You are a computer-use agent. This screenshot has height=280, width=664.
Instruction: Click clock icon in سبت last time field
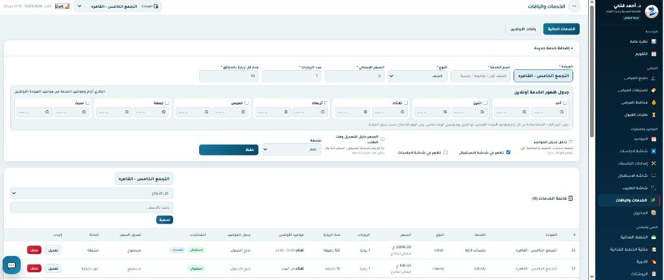click(x=47, y=112)
